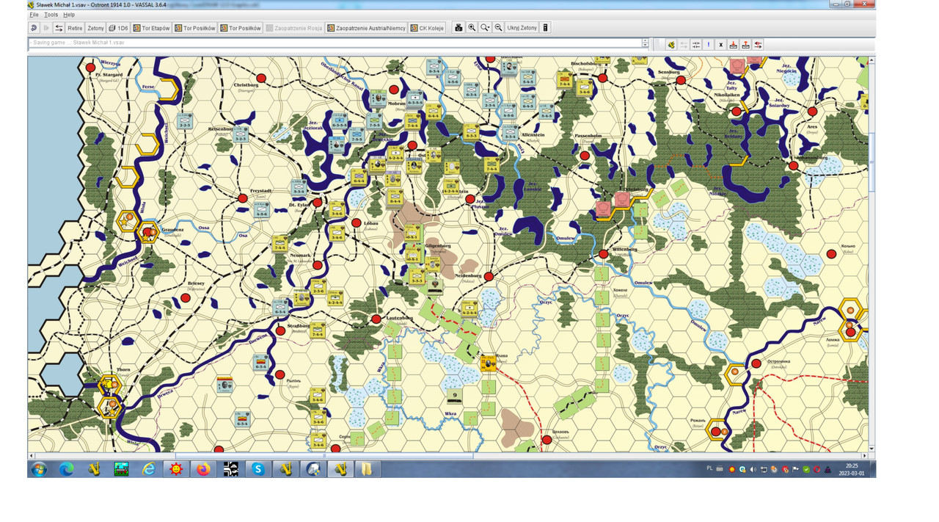The image size is (939, 522).
Task: Click in the chat log text field
Action: [335, 43]
